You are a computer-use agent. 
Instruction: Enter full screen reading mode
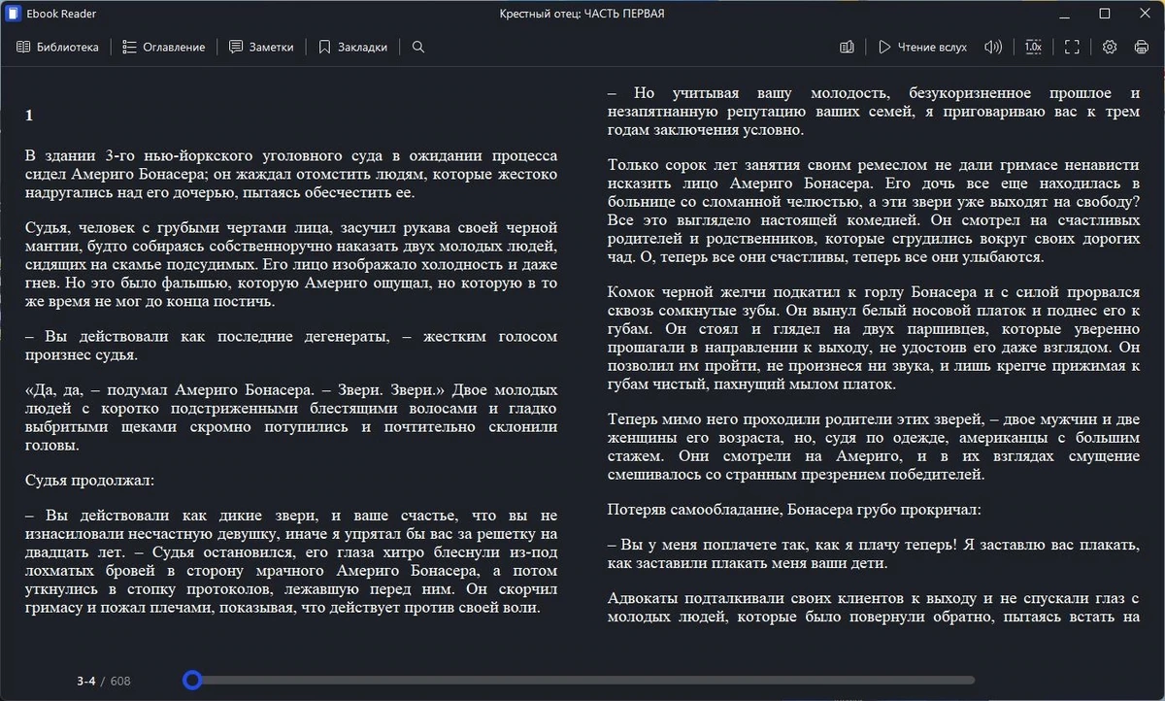1072,47
